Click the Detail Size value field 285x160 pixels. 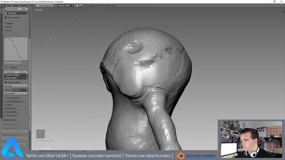tap(16, 72)
